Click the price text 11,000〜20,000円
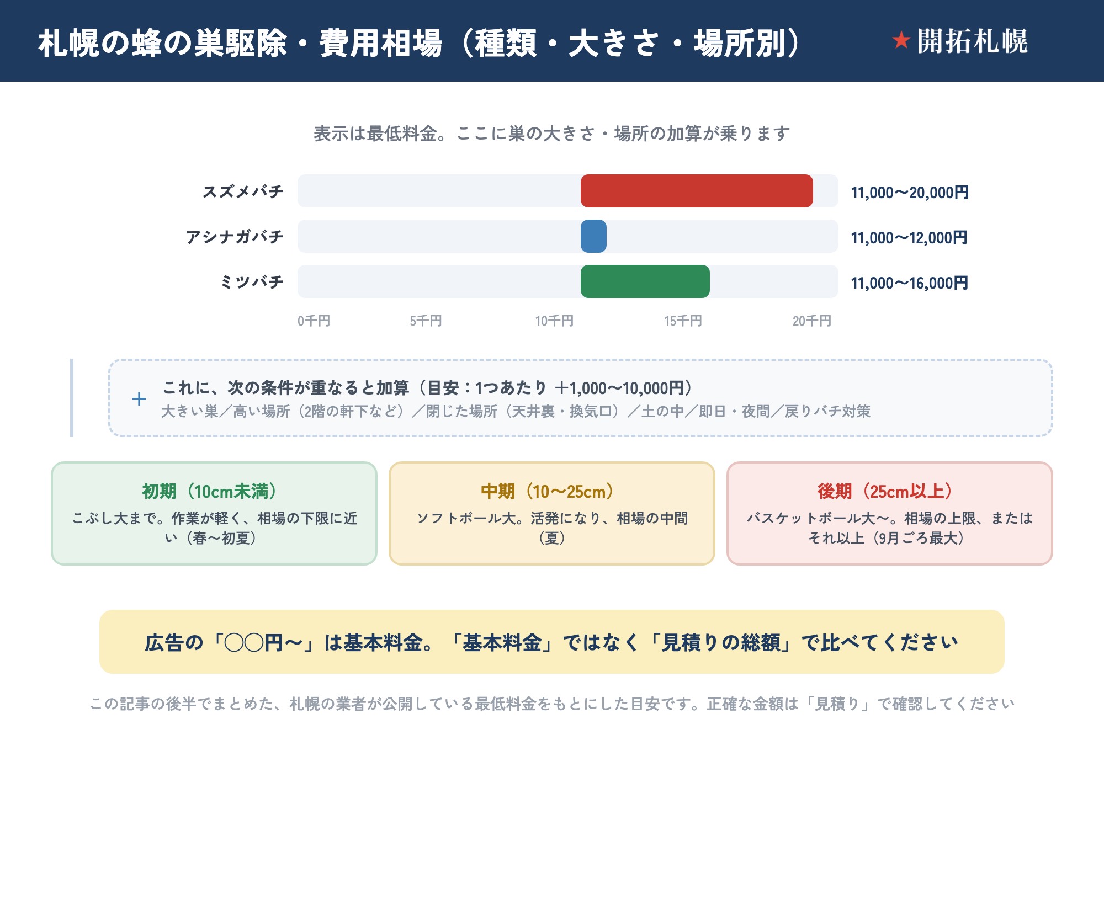 point(910,193)
